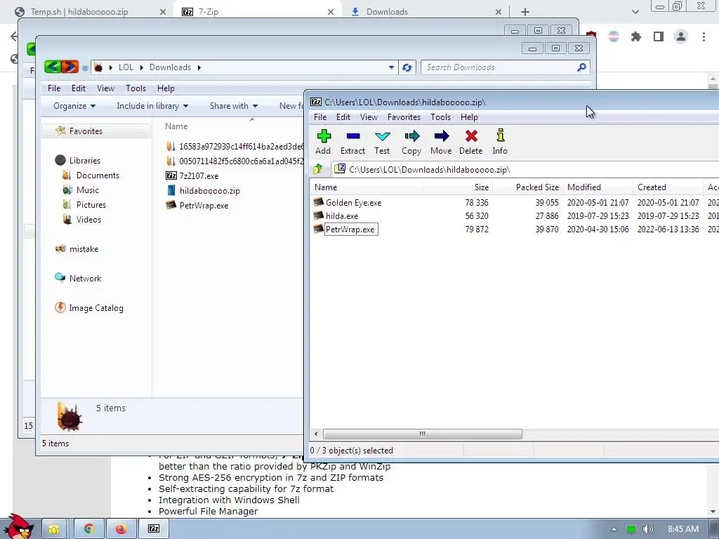Open the Edit menu in 7-Zip
719x539 pixels.
pyautogui.click(x=343, y=117)
